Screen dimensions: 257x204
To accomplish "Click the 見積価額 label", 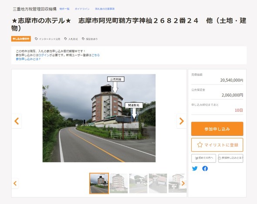I will pyautogui.click(x=197, y=75).
